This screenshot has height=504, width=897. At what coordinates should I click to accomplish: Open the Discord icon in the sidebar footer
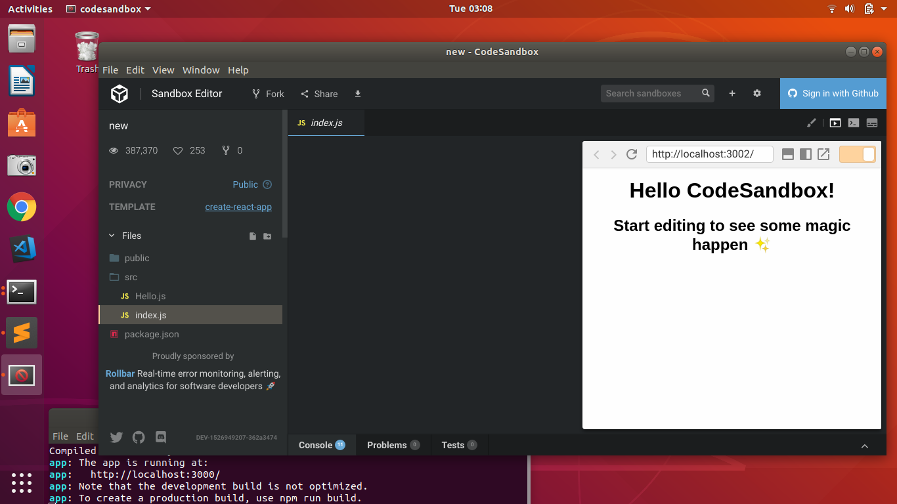click(x=161, y=437)
